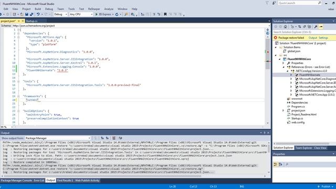Expand the FluentNHibernate reference node
This screenshot has width=336, height=189.
[291, 75]
